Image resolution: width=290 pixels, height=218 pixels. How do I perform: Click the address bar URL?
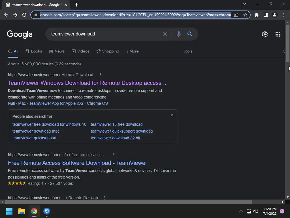tap(135, 15)
